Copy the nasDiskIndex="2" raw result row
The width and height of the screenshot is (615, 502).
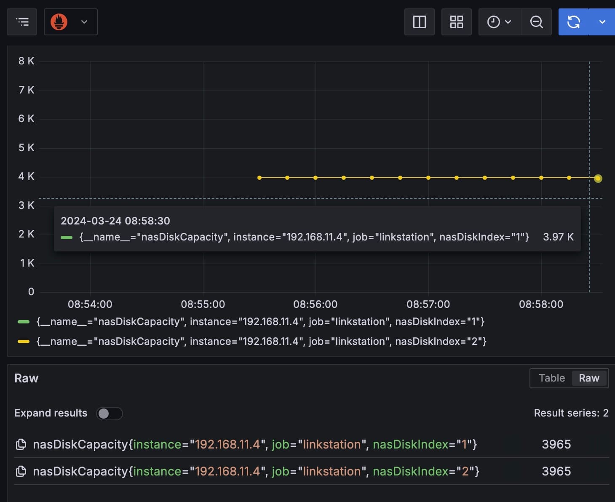point(21,471)
